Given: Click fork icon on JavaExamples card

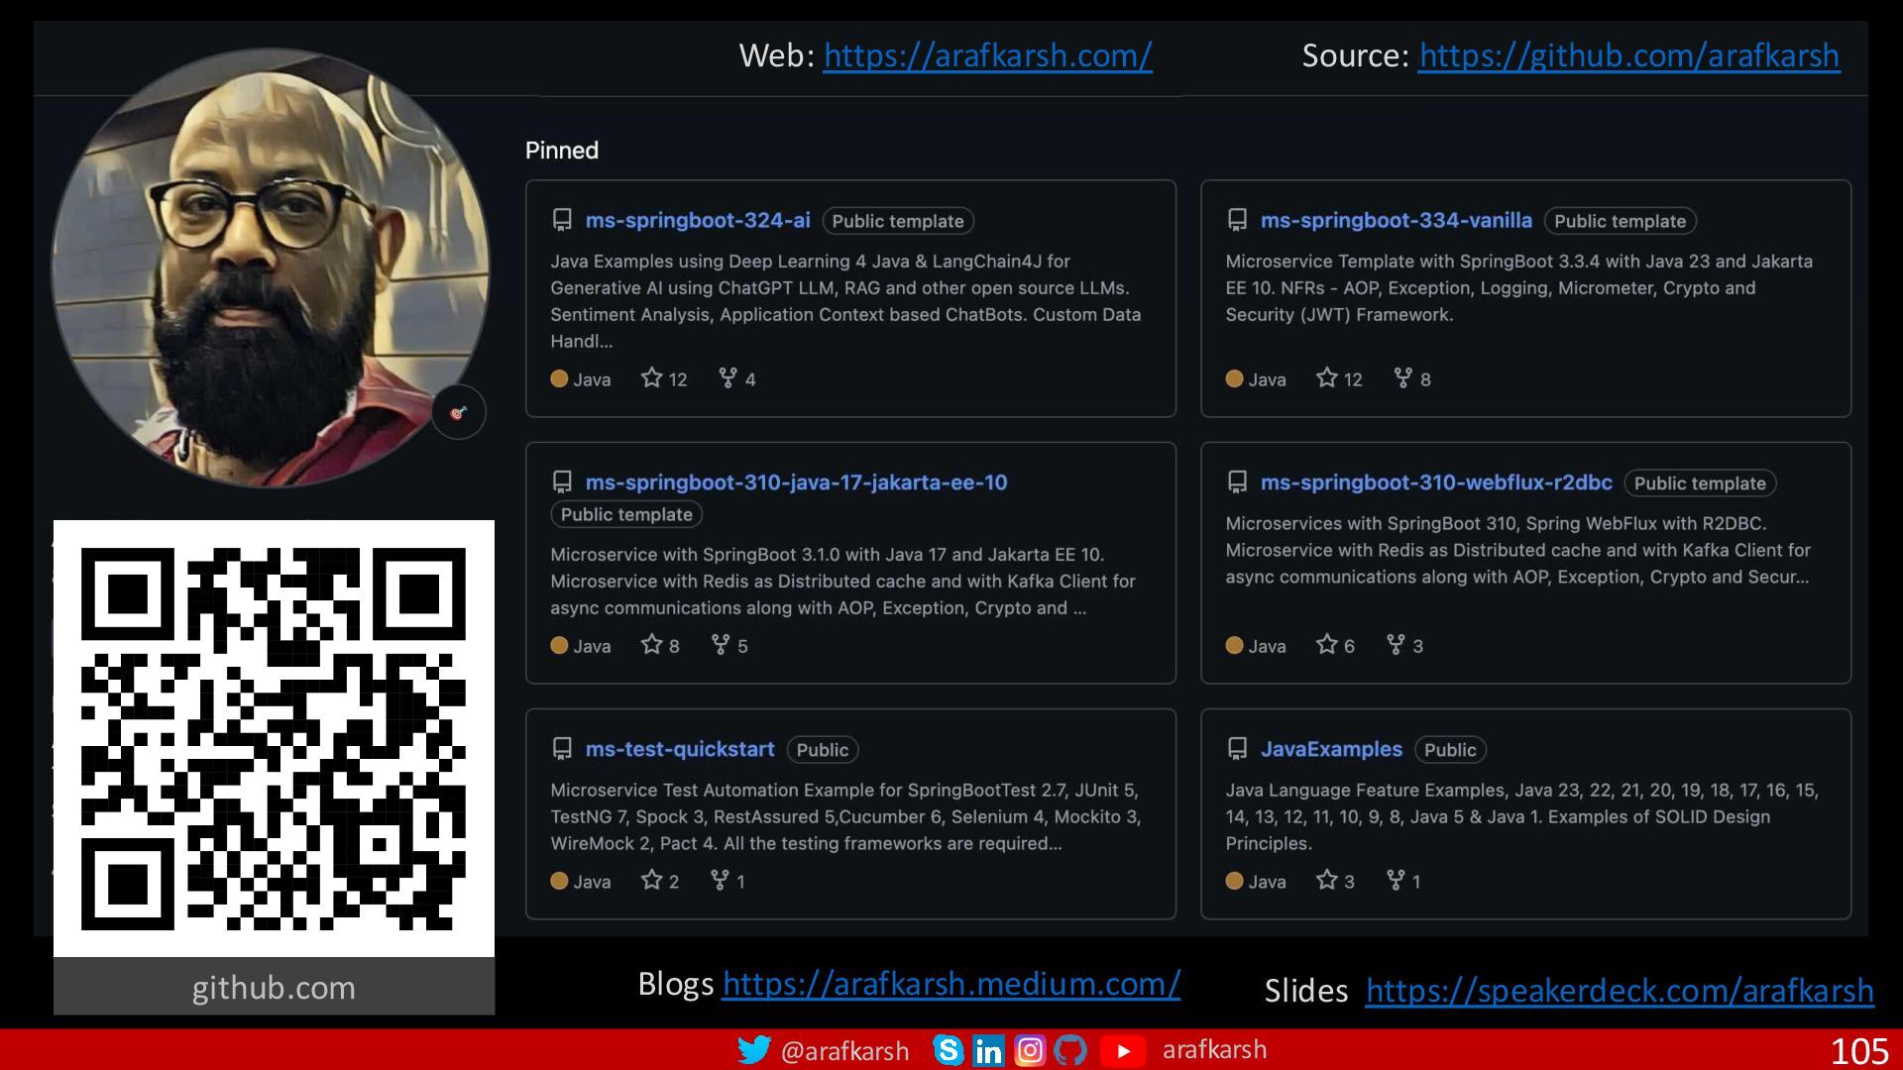Looking at the screenshot, I should pyautogui.click(x=1396, y=880).
